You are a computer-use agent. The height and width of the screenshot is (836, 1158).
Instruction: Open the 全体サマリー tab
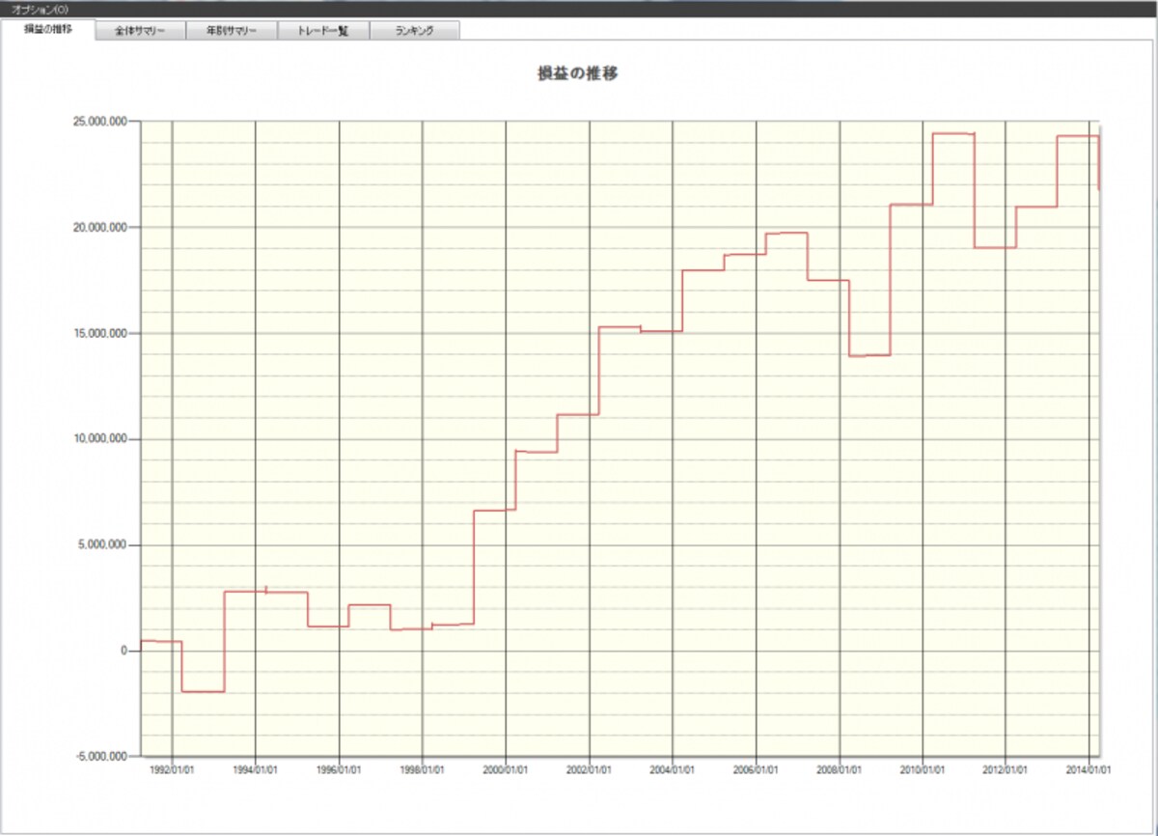pyautogui.click(x=141, y=31)
